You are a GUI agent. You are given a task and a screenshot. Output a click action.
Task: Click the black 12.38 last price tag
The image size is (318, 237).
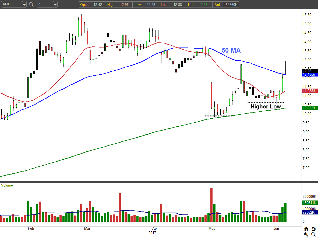[x=309, y=71]
